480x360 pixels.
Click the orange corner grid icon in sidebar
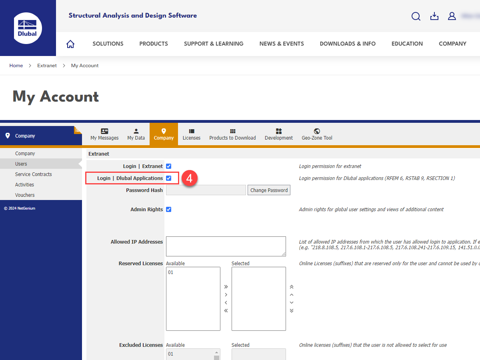(78, 130)
